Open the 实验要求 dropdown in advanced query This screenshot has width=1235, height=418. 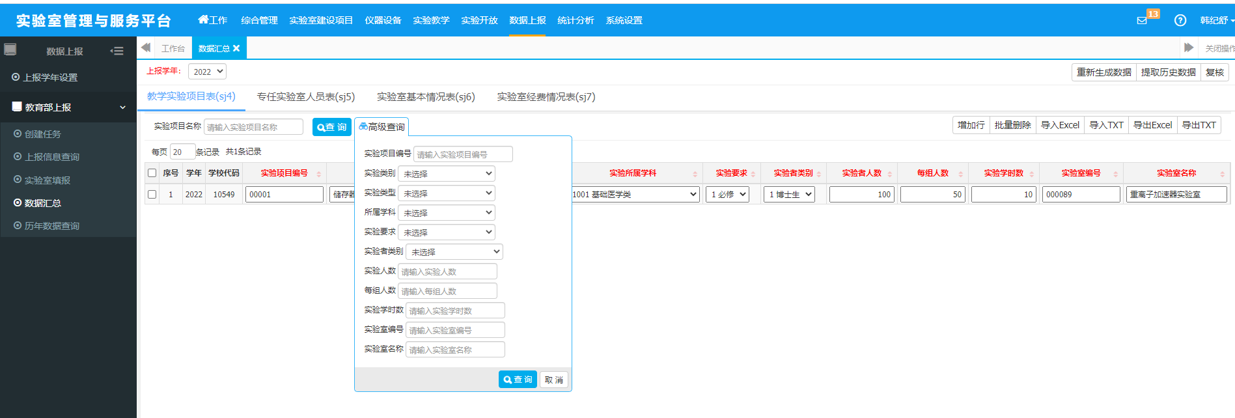[447, 232]
